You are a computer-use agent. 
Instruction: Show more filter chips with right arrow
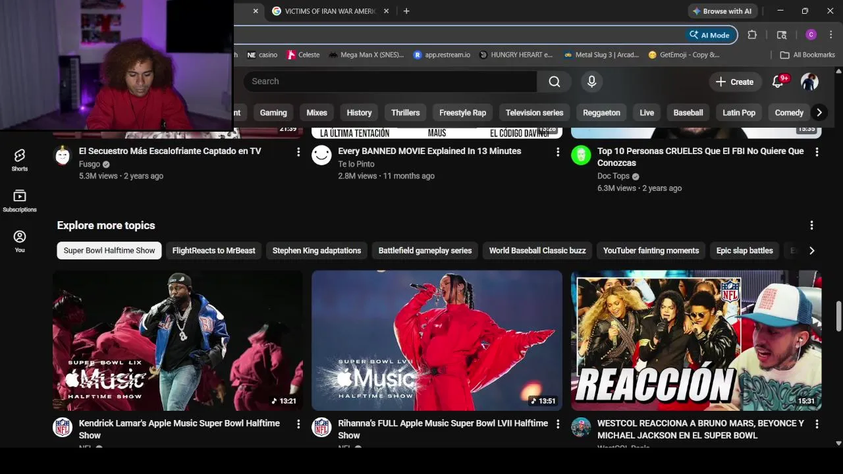point(819,113)
